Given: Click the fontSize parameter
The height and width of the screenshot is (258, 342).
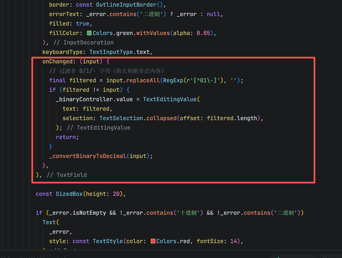Looking at the screenshot, I should (x=210, y=241).
